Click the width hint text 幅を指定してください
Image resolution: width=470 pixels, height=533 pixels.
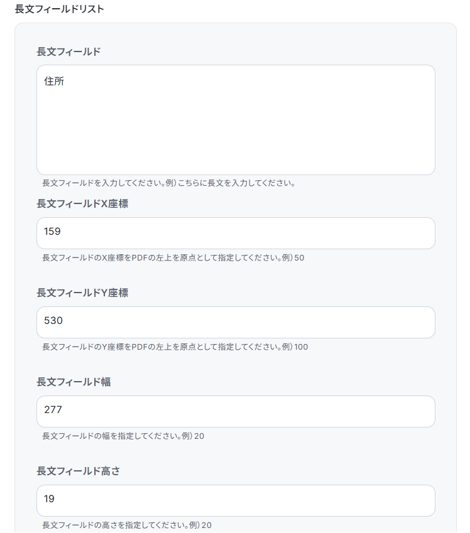pyautogui.click(x=123, y=436)
